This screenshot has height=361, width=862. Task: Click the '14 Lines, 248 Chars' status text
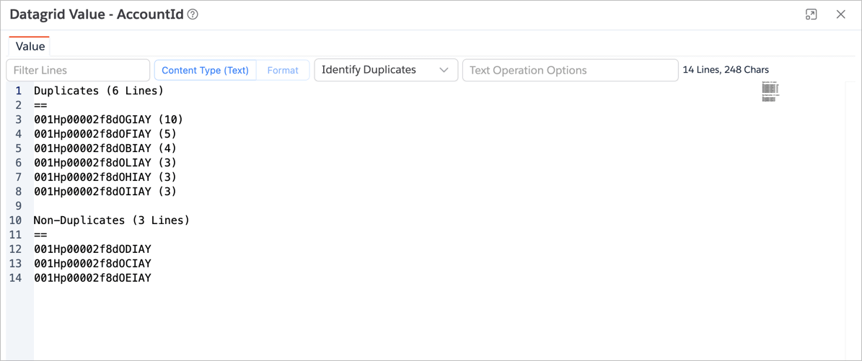pyautogui.click(x=726, y=70)
